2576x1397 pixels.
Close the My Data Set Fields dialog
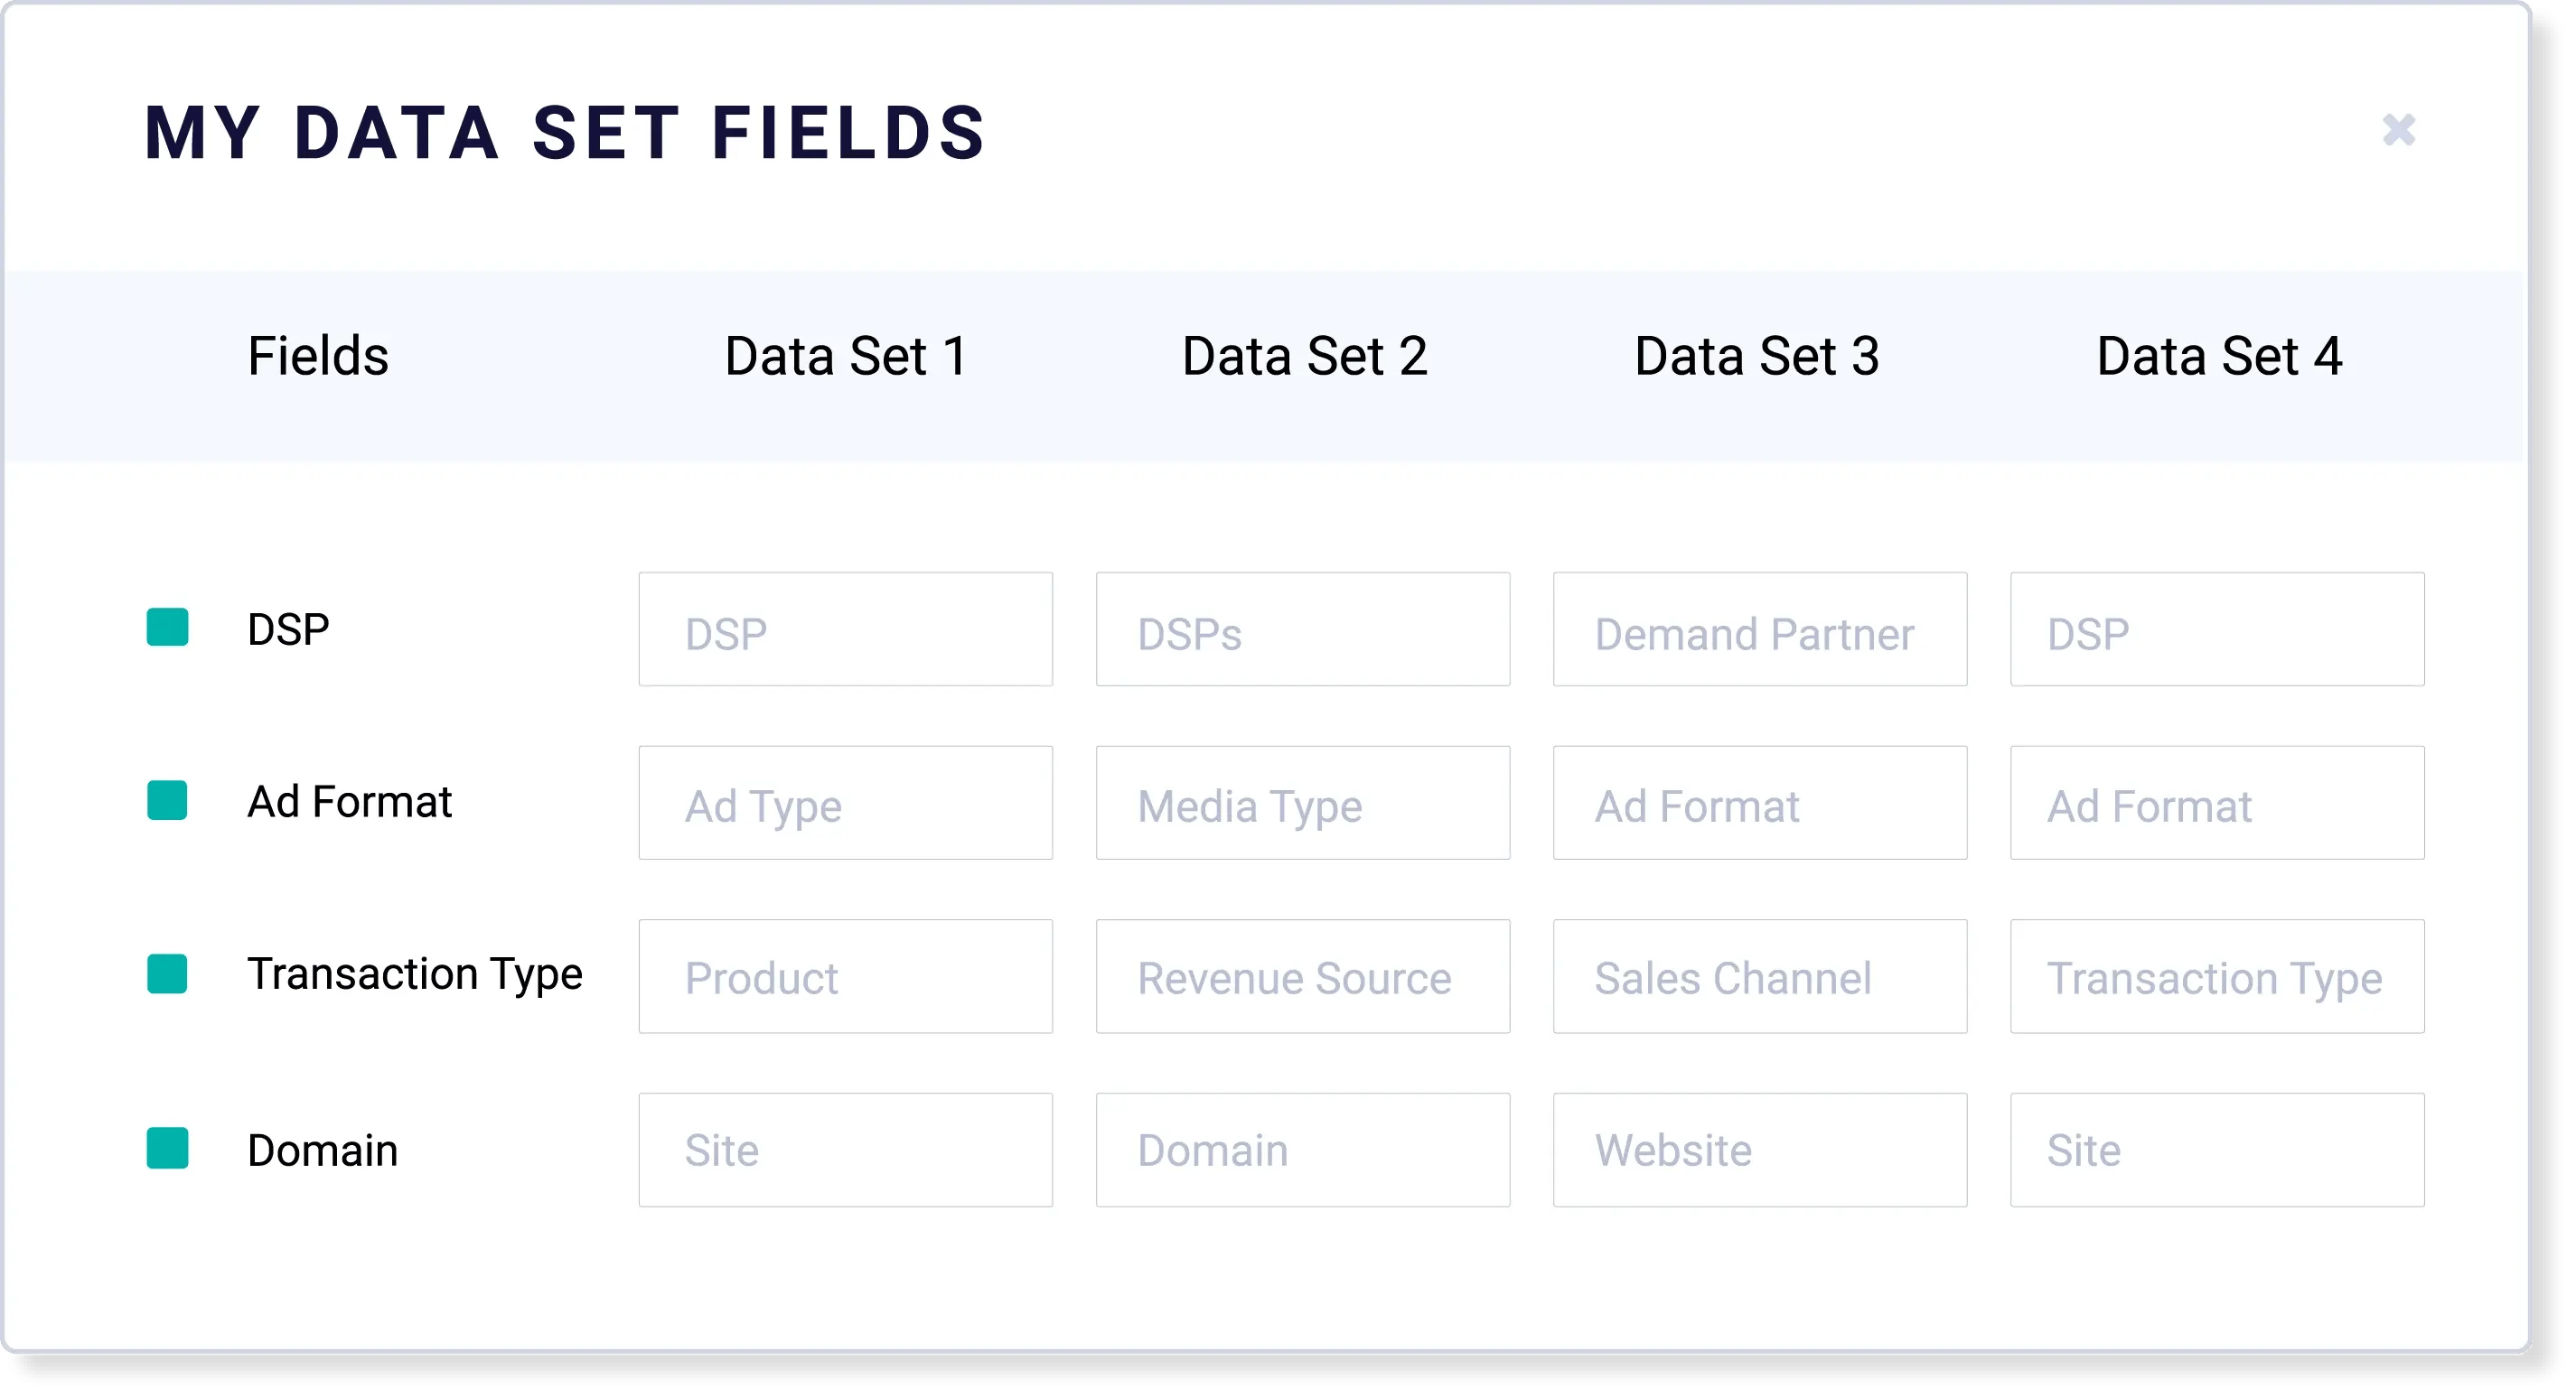click(2398, 130)
